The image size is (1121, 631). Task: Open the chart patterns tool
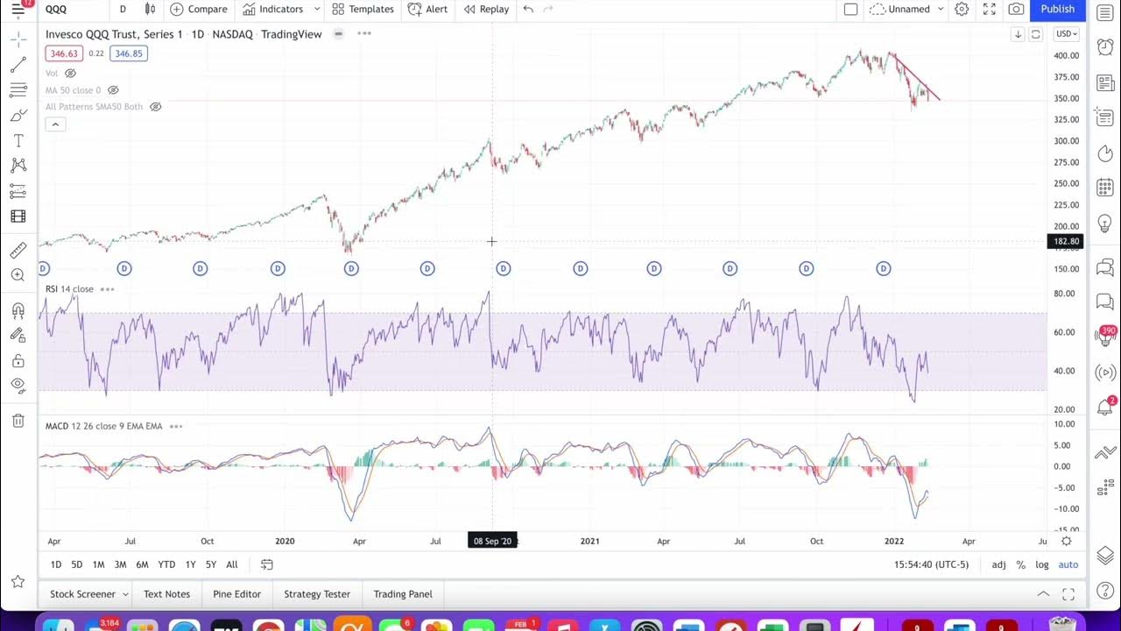pyautogui.click(x=18, y=166)
